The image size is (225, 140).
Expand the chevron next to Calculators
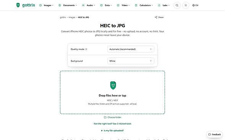[x=152, y=5]
